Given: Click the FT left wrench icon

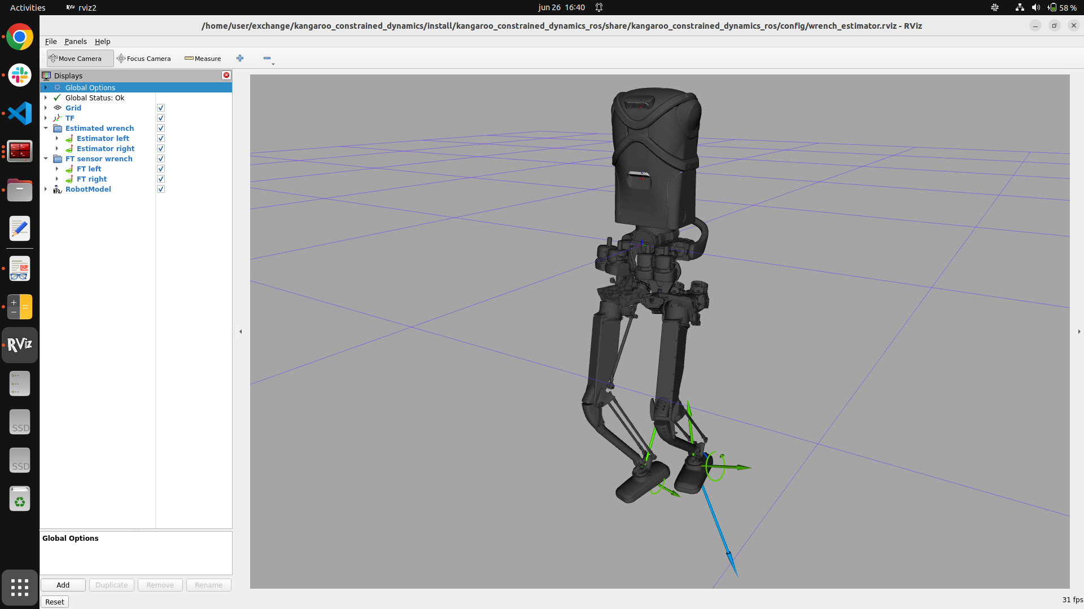Looking at the screenshot, I should click(x=69, y=169).
